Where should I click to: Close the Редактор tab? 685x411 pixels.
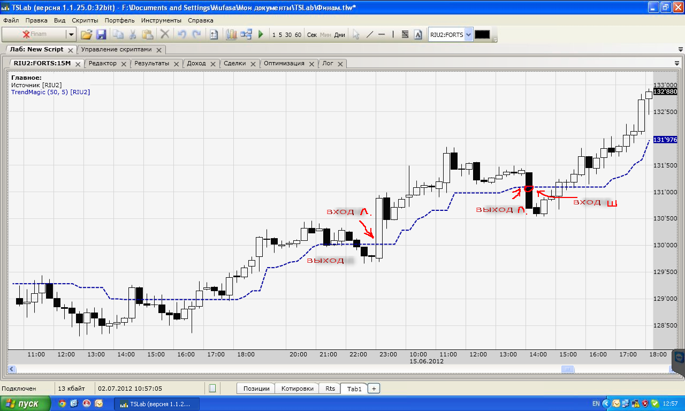tap(124, 64)
